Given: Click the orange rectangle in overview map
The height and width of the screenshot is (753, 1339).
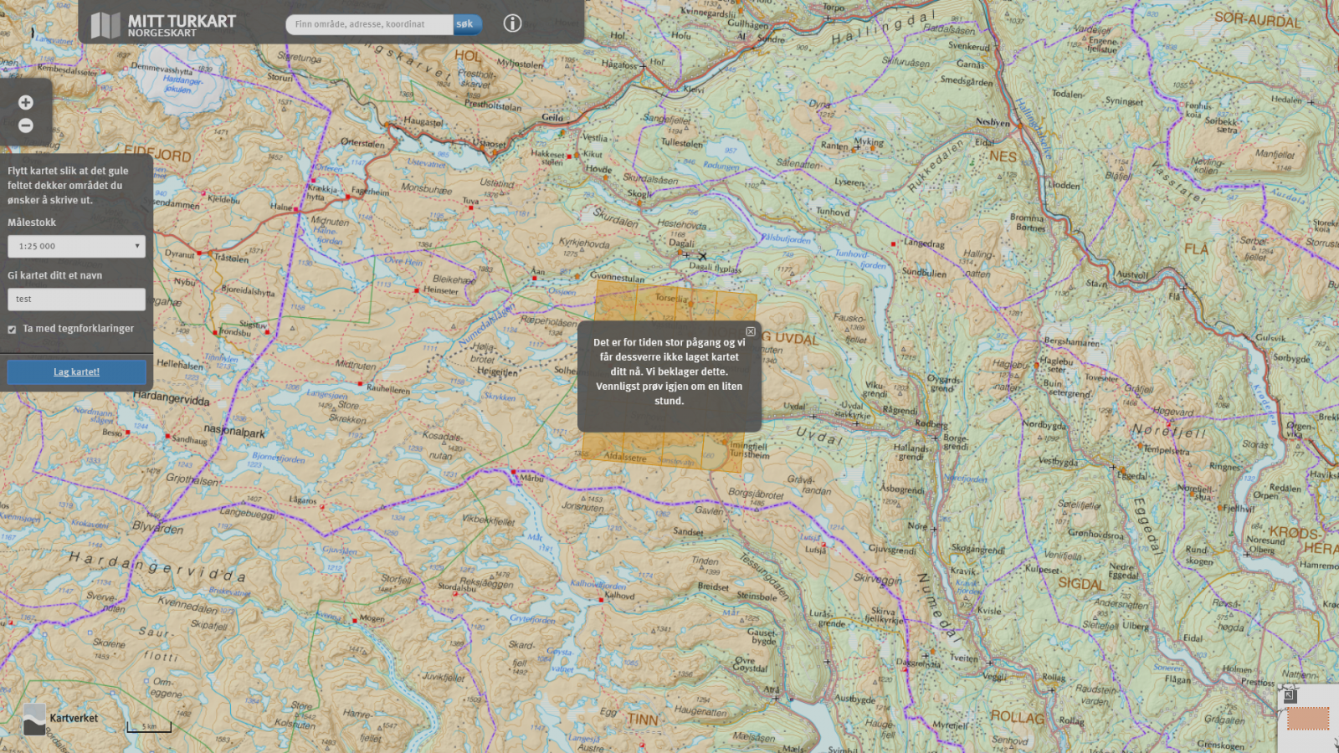Looking at the screenshot, I should [1308, 719].
